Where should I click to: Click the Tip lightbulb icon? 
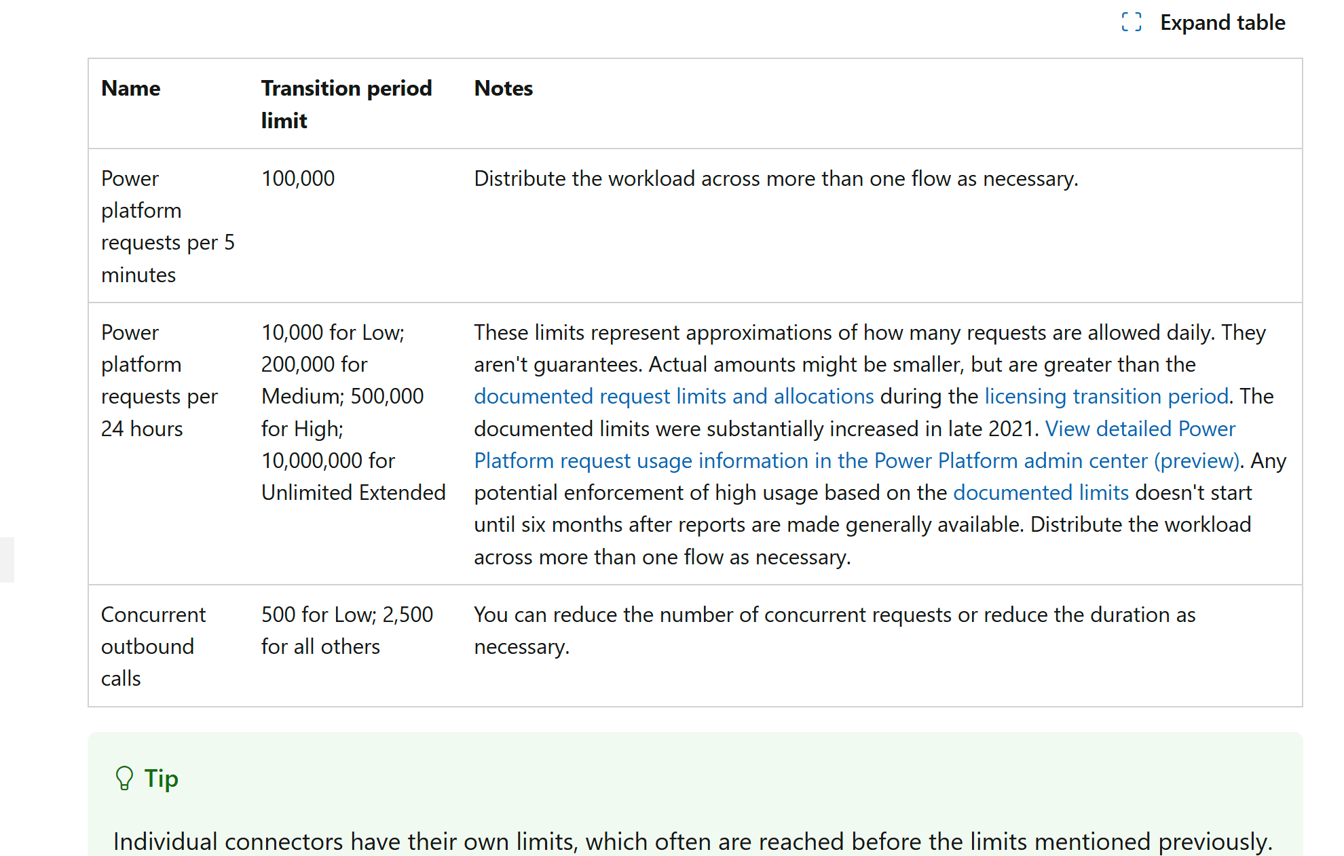124,778
